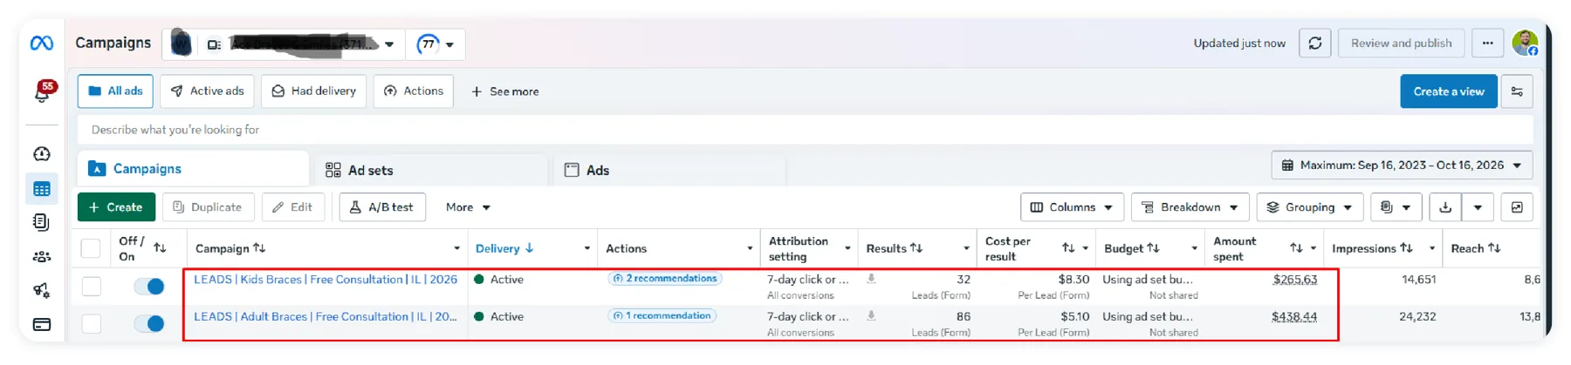1571x365 pixels.
Task: Click the green Create button
Action: point(116,207)
